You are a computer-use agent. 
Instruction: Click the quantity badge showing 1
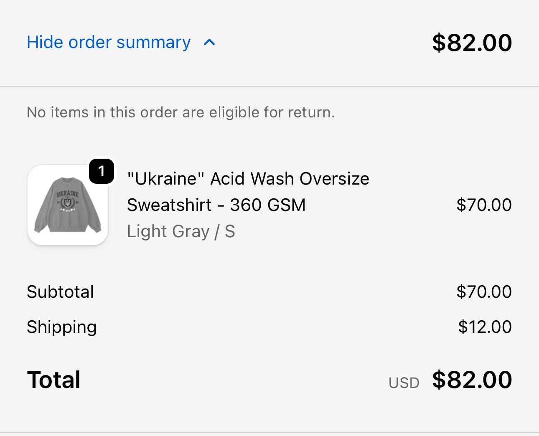point(101,171)
